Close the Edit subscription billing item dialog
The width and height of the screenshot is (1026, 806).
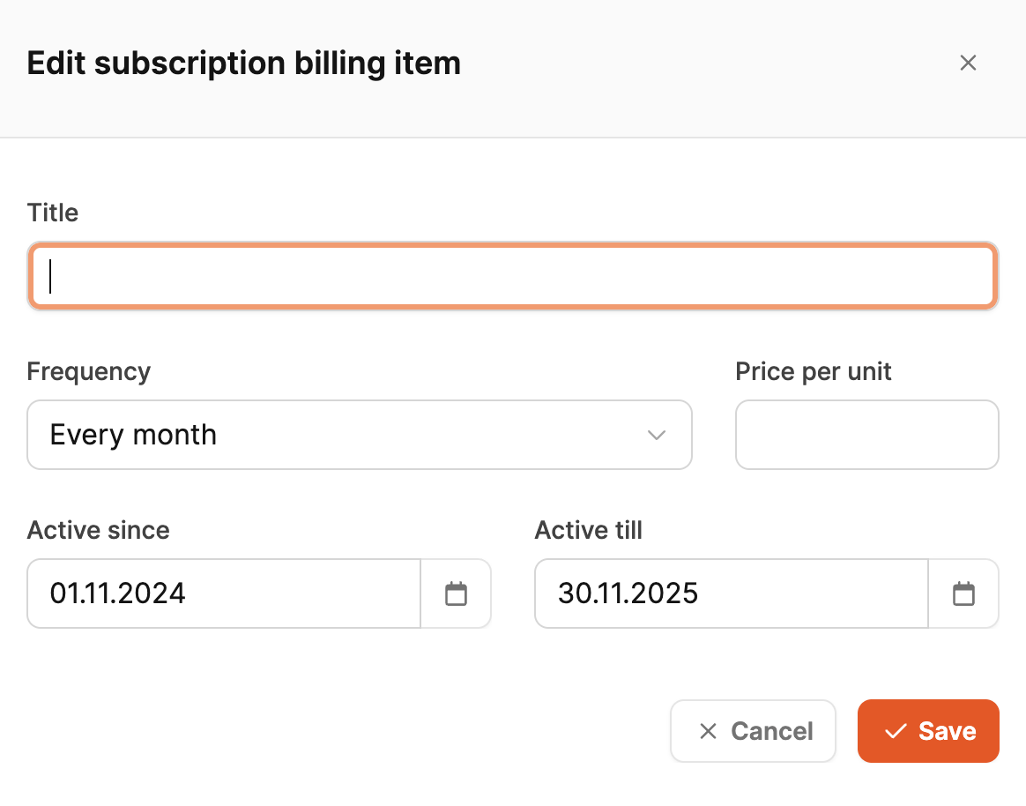click(x=968, y=63)
